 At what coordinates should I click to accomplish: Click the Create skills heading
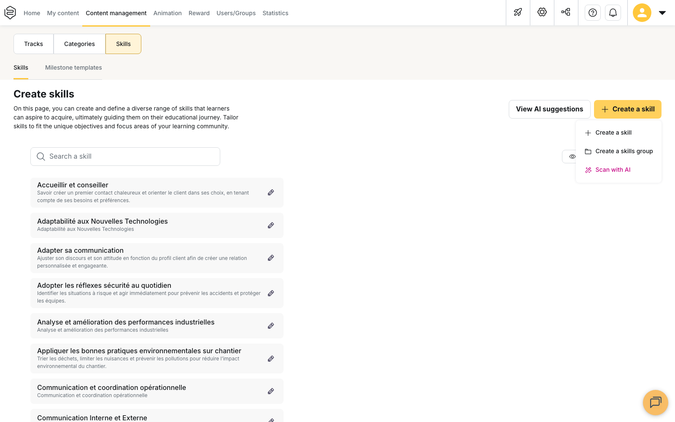pyautogui.click(x=44, y=94)
